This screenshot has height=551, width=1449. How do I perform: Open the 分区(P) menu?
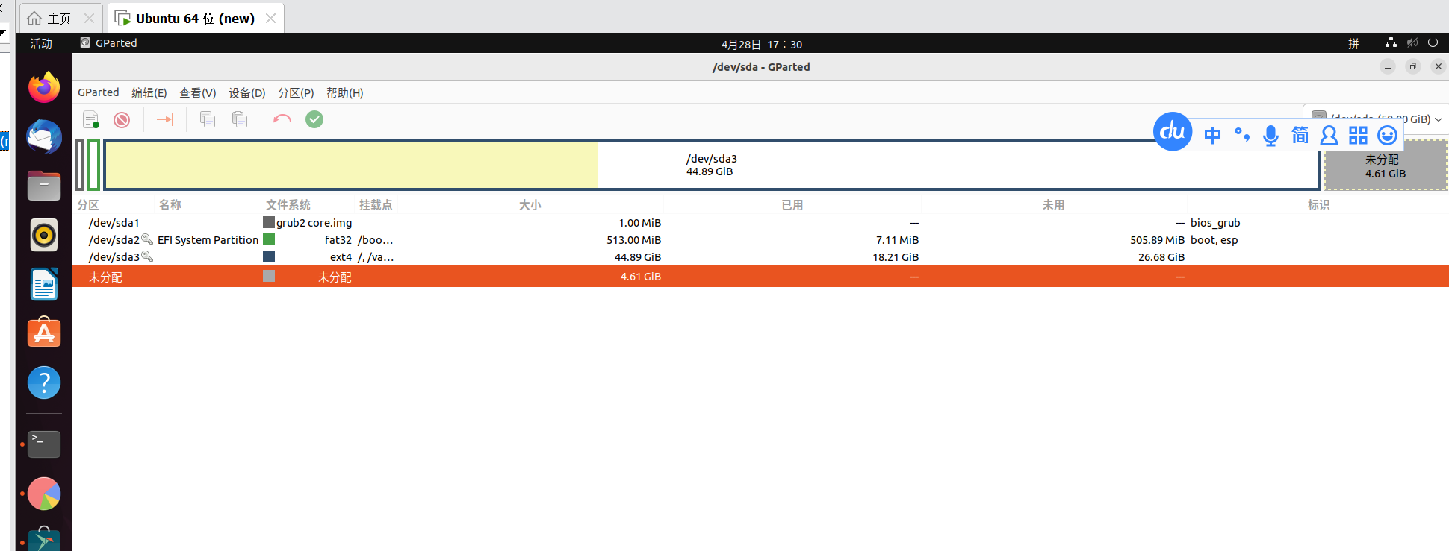296,92
